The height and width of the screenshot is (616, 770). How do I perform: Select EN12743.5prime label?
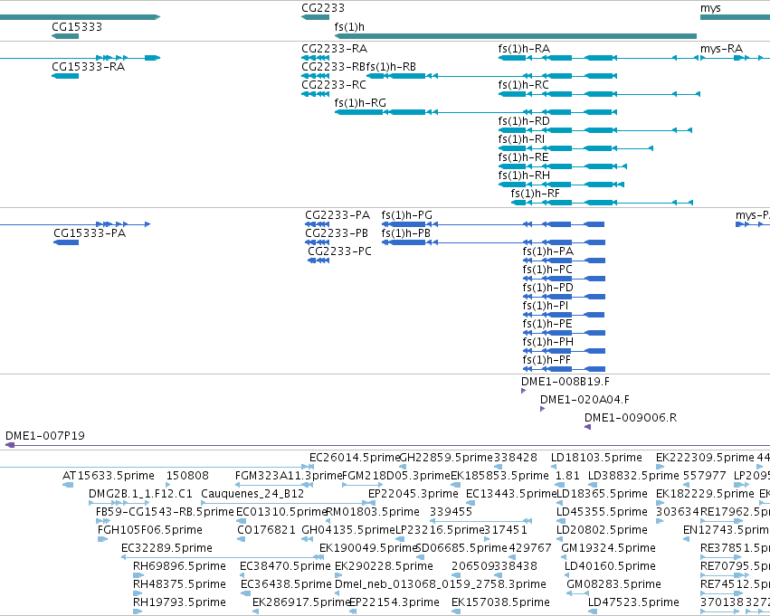pyautogui.click(x=727, y=530)
